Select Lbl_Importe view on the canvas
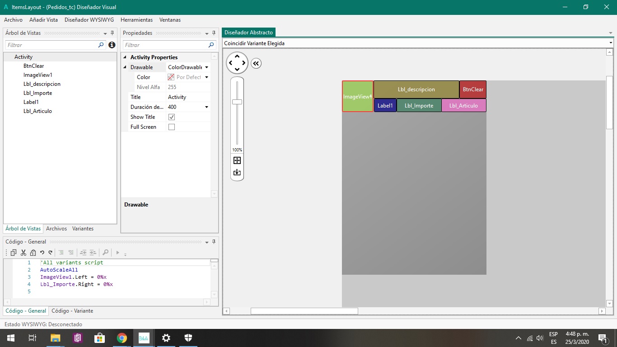The height and width of the screenshot is (347, 617). click(x=419, y=106)
